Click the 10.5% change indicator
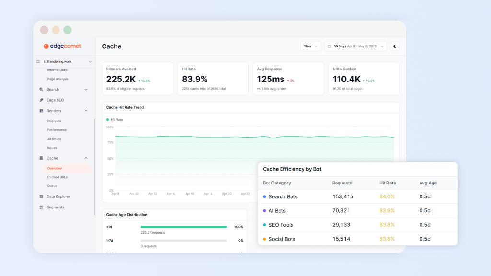 coord(144,80)
